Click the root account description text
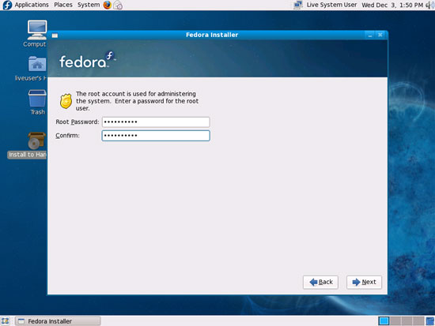This screenshot has width=435, height=326. 137,101
